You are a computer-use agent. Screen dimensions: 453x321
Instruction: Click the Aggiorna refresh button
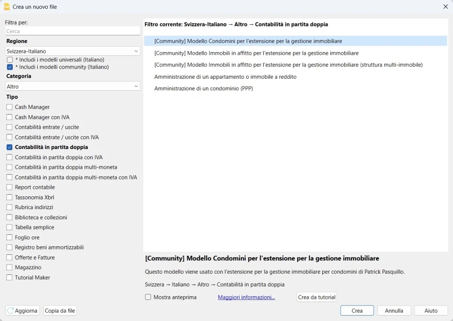23,310
